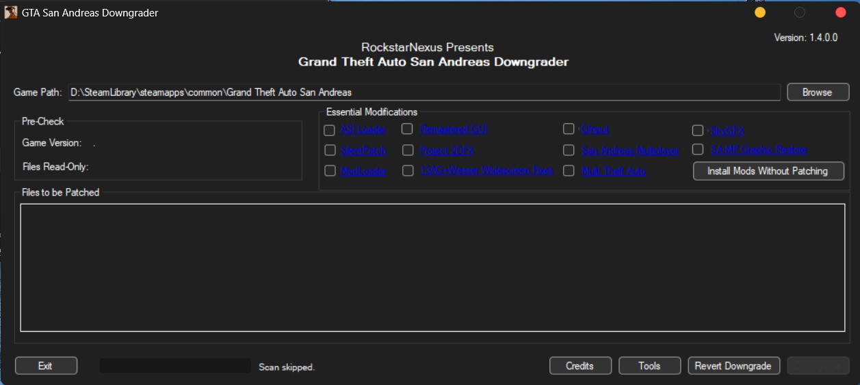Click the scan progress bar

tap(175, 366)
